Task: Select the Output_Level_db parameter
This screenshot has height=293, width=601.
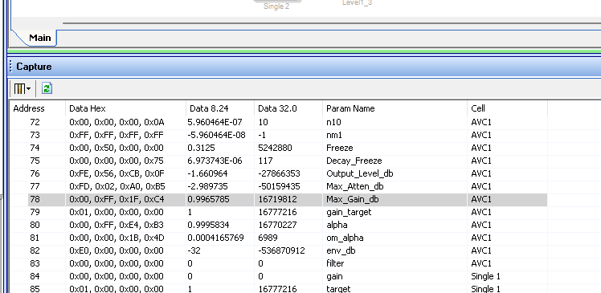Action: pyautogui.click(x=359, y=173)
